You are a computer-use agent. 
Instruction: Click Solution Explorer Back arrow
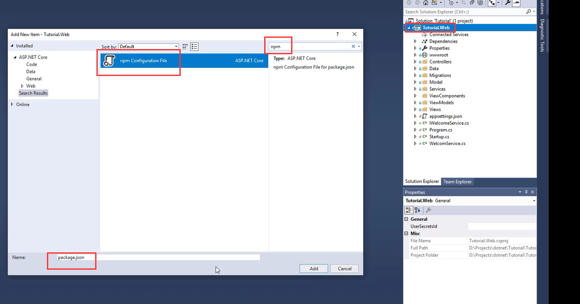(x=409, y=3)
